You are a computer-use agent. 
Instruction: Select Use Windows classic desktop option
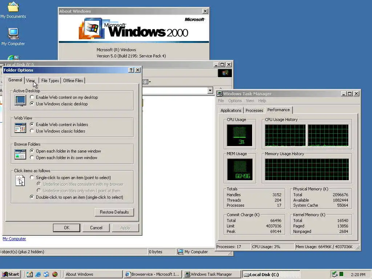click(x=59, y=104)
